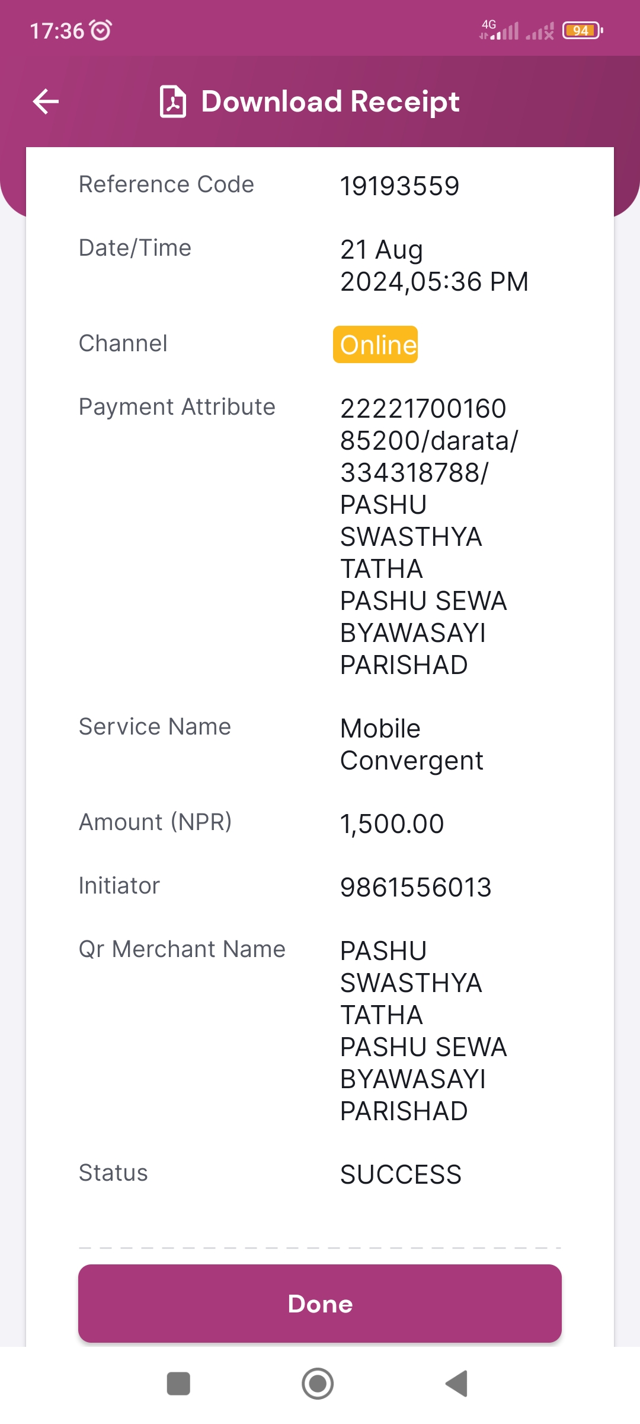This screenshot has width=640, height=1424.
Task: Tap the Payment Attribute label
Action: coord(177,407)
